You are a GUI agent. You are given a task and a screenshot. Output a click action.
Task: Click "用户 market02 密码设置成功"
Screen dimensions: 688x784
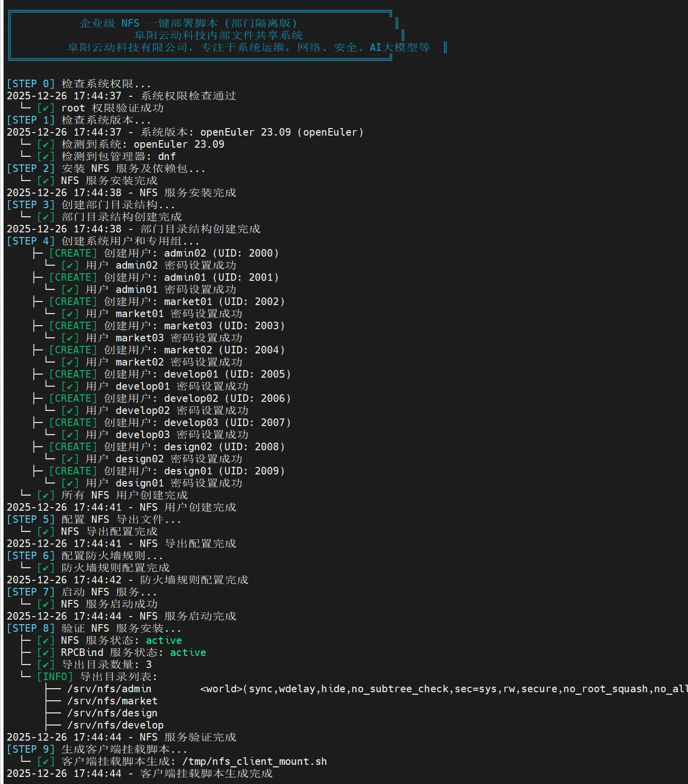[x=164, y=362]
